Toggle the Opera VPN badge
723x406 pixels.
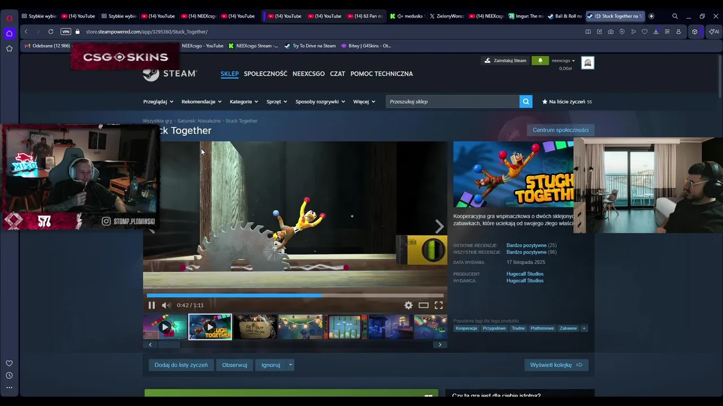[x=66, y=32]
